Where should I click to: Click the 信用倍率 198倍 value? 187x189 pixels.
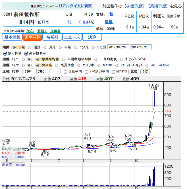pyautogui.click(x=173, y=27)
